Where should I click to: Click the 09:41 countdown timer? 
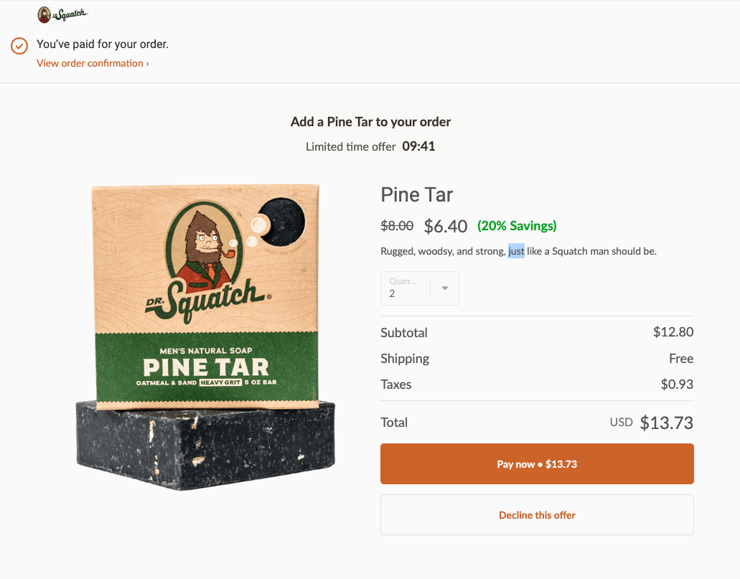coord(419,146)
